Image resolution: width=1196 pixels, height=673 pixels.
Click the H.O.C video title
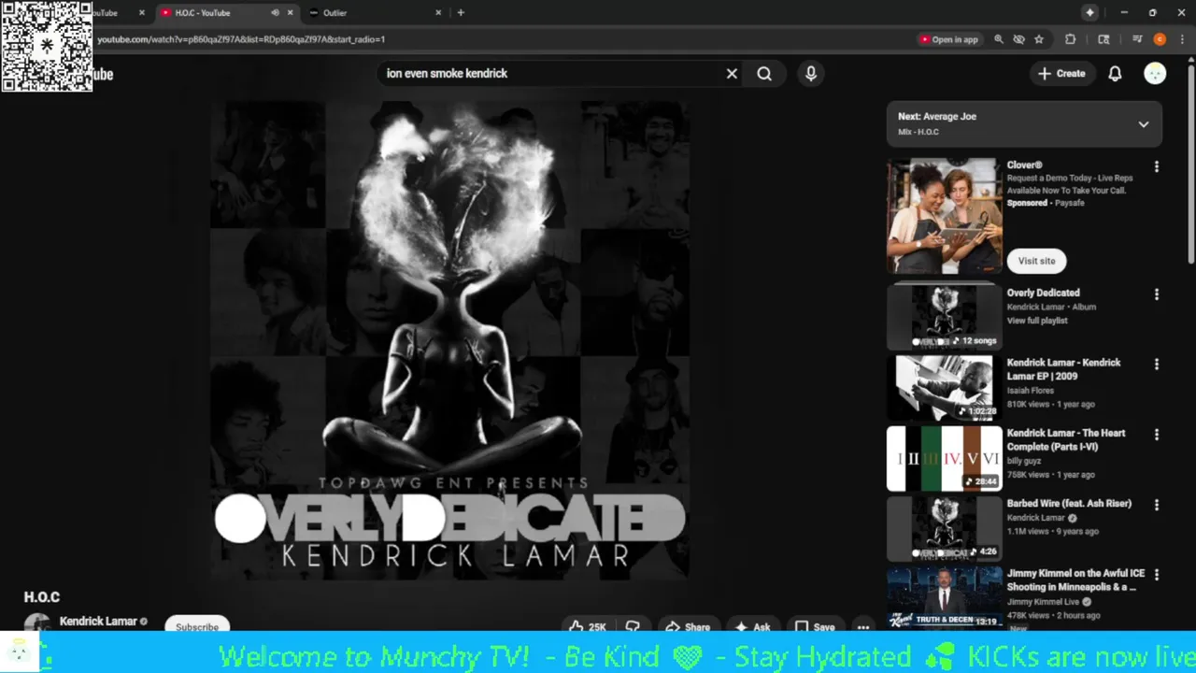[x=42, y=597]
